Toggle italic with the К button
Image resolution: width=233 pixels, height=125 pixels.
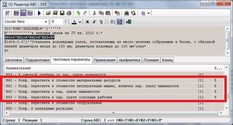[94, 22]
